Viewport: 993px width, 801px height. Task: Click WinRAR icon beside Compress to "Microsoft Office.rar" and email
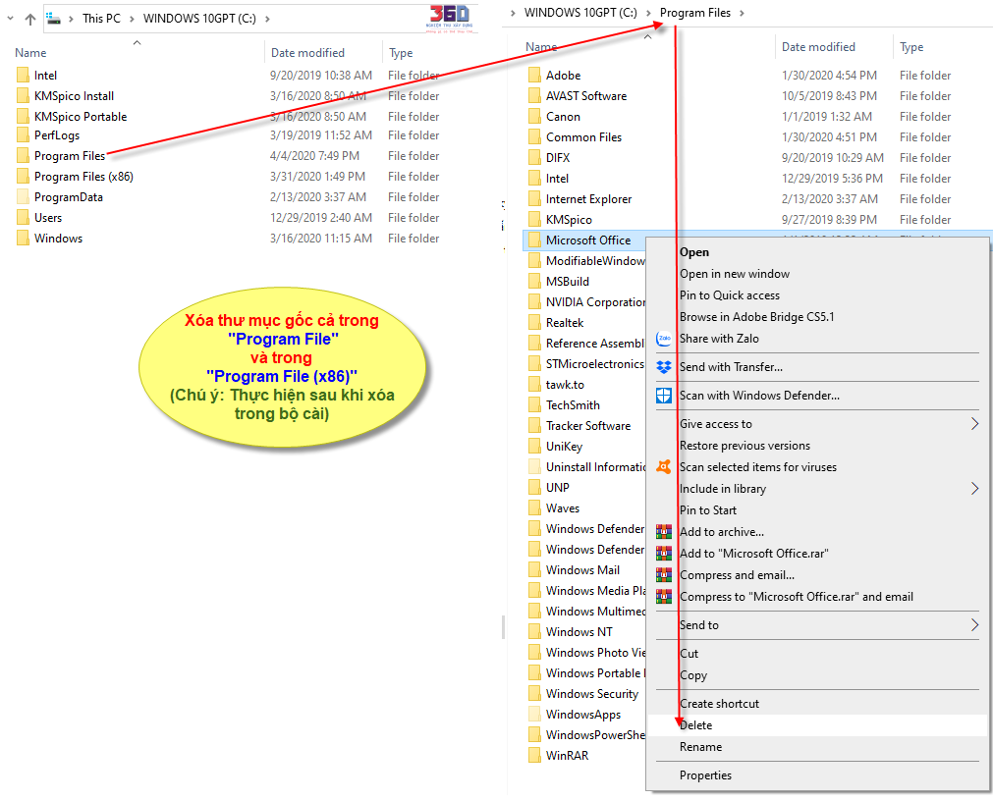click(663, 596)
